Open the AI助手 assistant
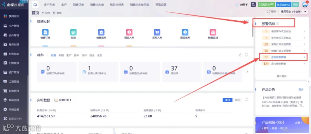 [242, 4]
